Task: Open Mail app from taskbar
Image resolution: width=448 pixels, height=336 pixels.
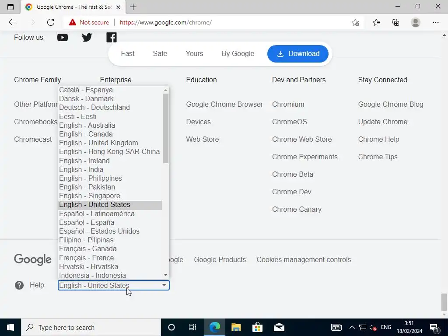Action: click(279, 327)
